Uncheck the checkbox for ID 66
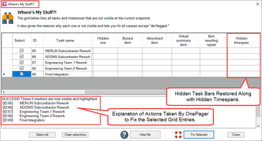This screenshot has width=262, height=141. point(22,56)
